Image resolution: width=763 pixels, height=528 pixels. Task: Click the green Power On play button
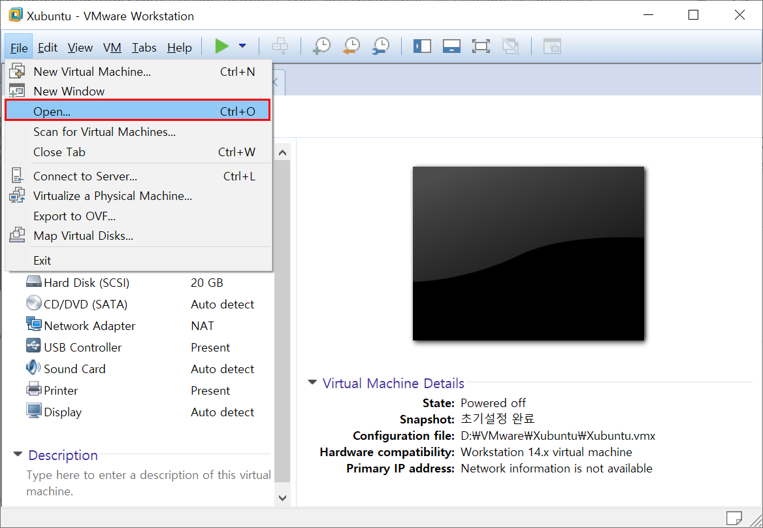[222, 46]
